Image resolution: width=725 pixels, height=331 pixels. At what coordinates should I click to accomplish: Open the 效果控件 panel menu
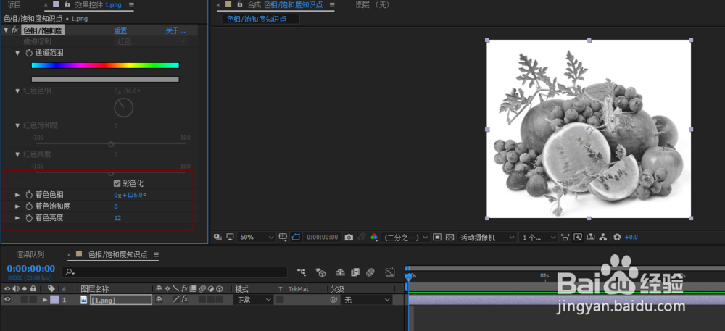pyautogui.click(x=131, y=4)
